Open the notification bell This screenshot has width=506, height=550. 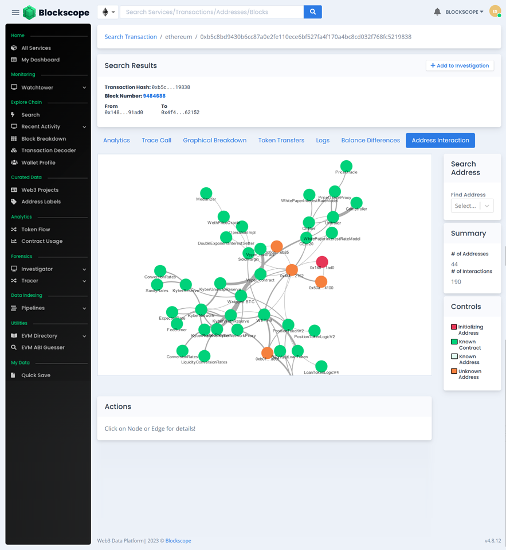pos(437,11)
